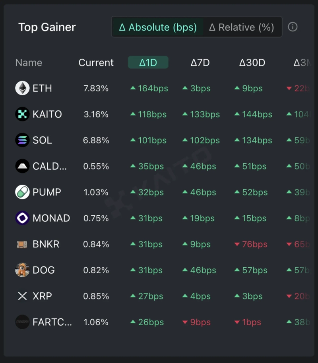Switch to Δ Absolute (bps) mode
This screenshot has width=318, height=363.
(158, 27)
